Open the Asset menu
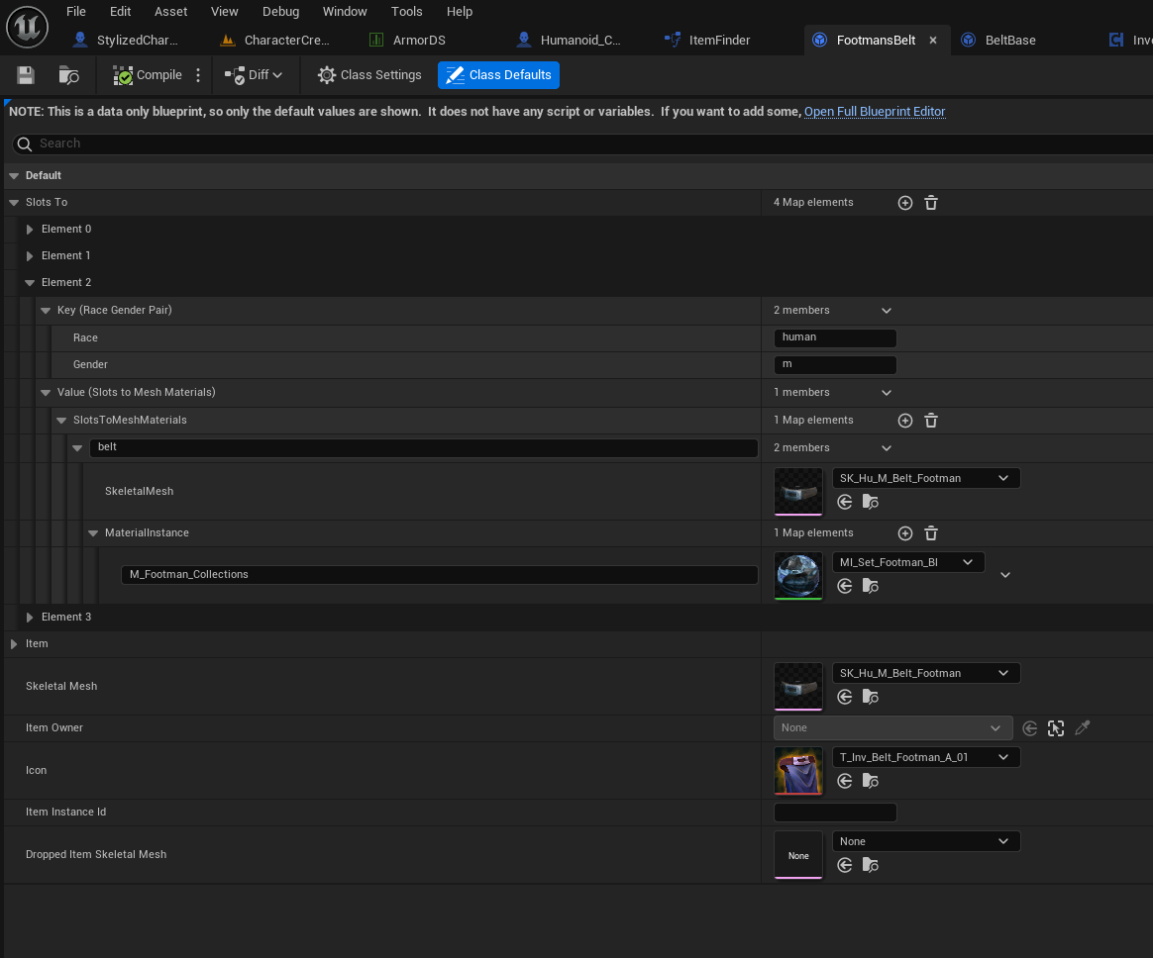This screenshot has height=958, width=1153. pos(170,12)
